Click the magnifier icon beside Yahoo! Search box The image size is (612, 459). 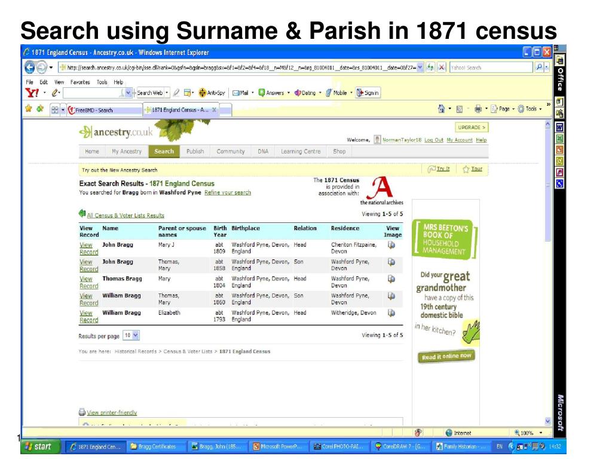[539, 67]
